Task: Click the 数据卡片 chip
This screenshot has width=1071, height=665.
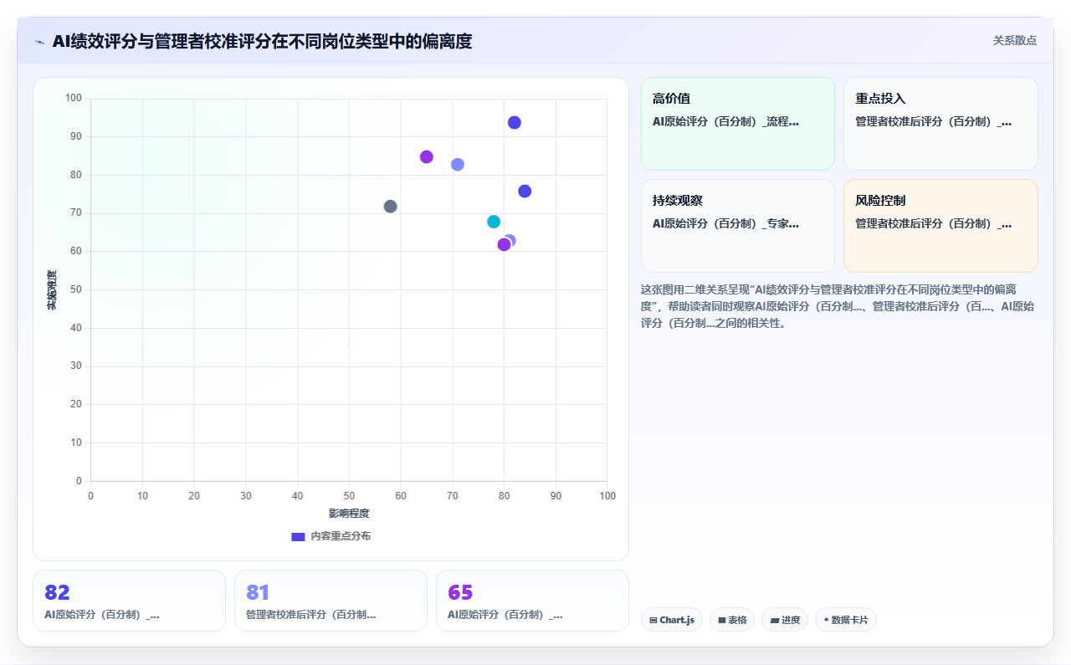Action: click(x=846, y=620)
